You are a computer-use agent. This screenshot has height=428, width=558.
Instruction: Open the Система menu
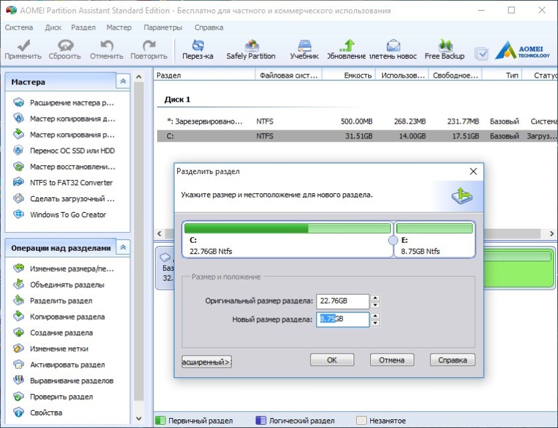pos(19,27)
